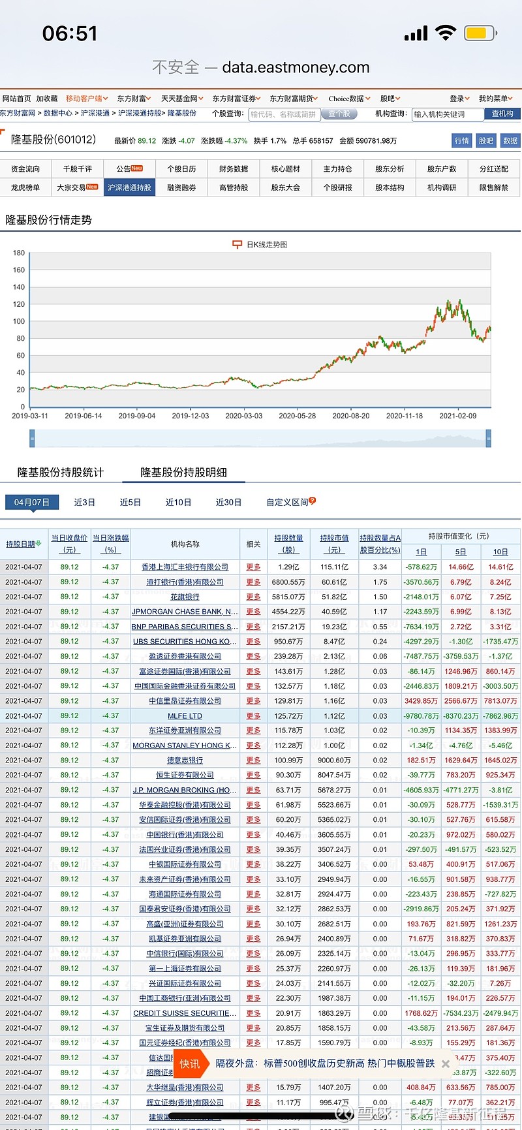Open Choice数据 dropdown
The height and width of the screenshot is (1130, 522).
pos(350,99)
